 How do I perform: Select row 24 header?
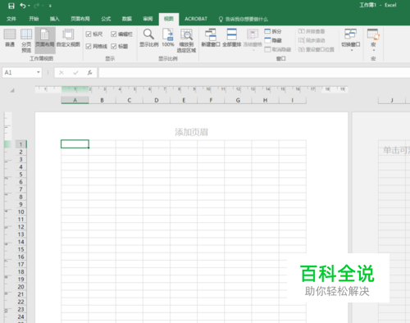pyautogui.click(x=20, y=316)
